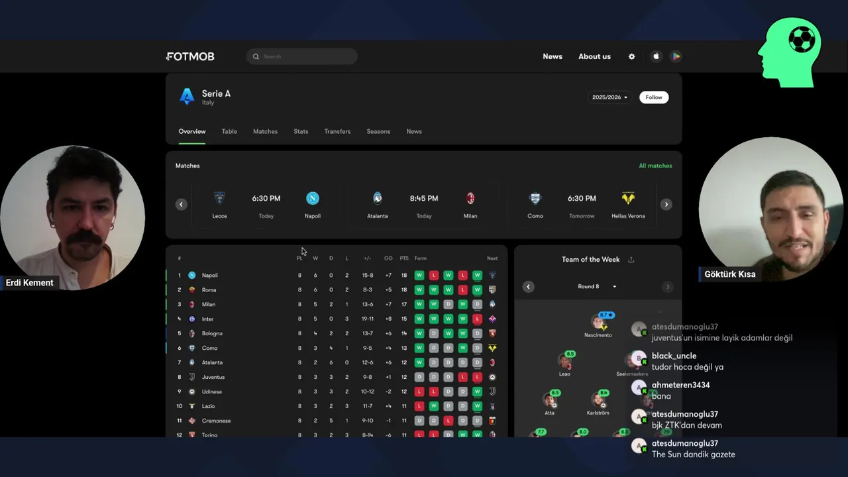
Task: Switch to the Seasons tab
Action: pos(378,131)
